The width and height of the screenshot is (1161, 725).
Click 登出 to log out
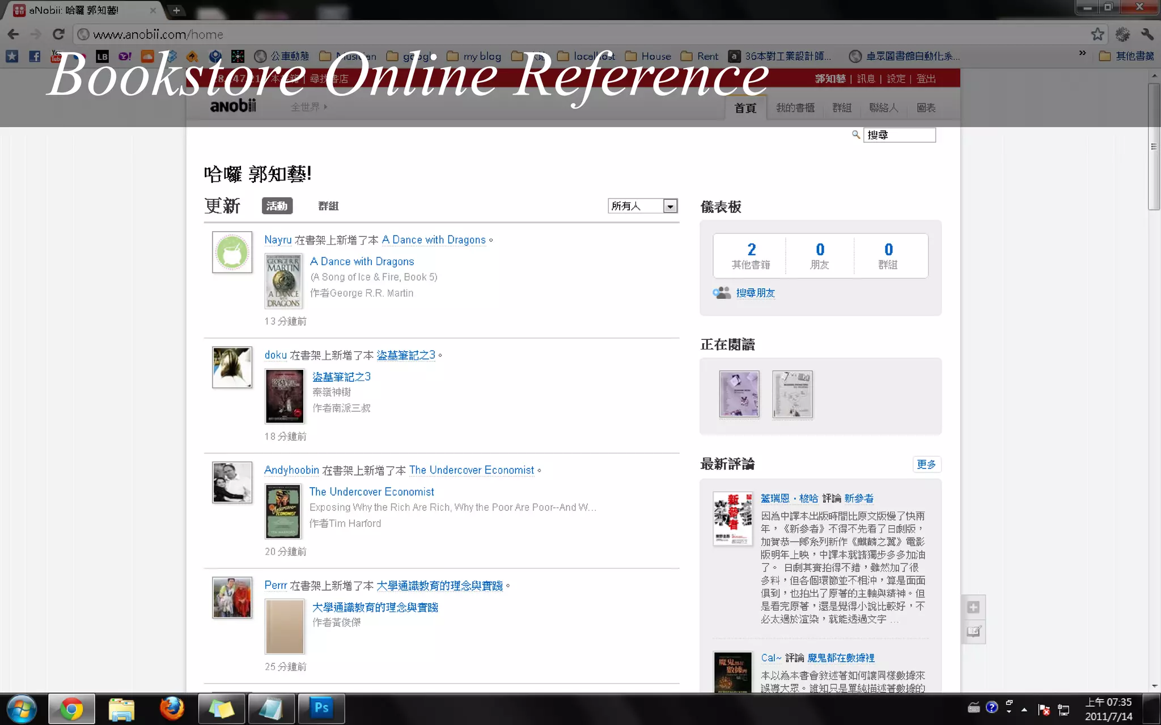[x=926, y=79]
